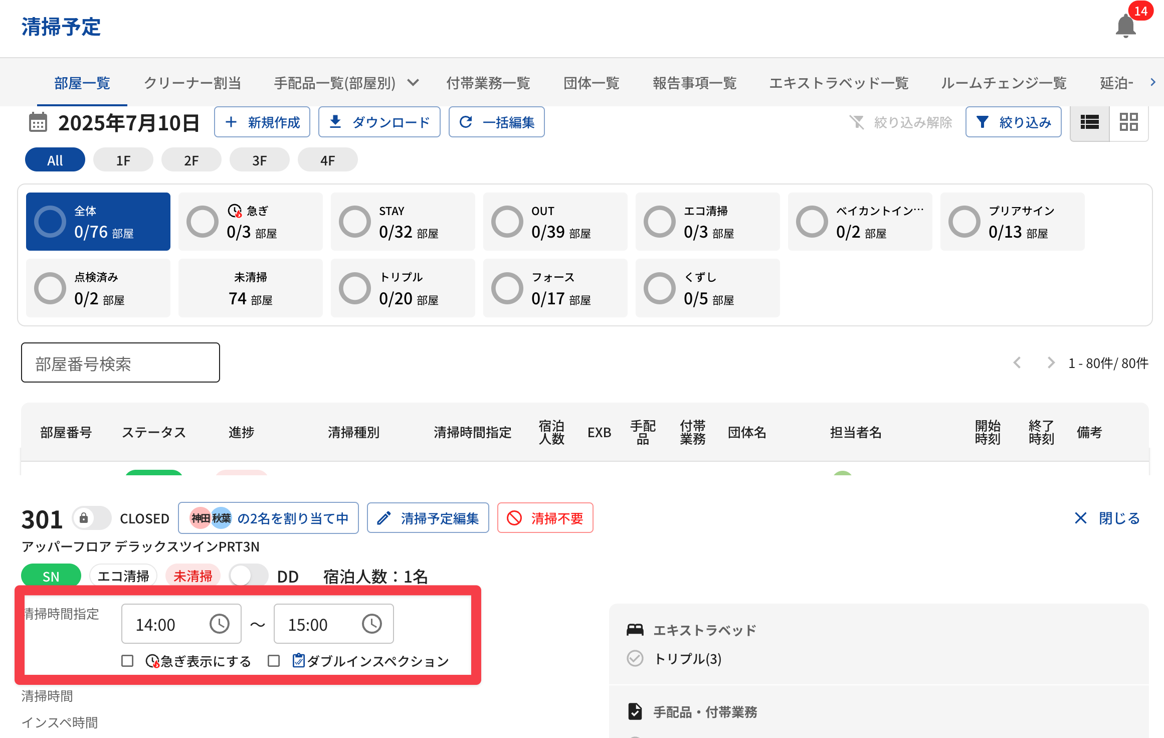Viewport: 1164px width, 738px height.
Task: Select the 2F floor filter
Action: [191, 160]
